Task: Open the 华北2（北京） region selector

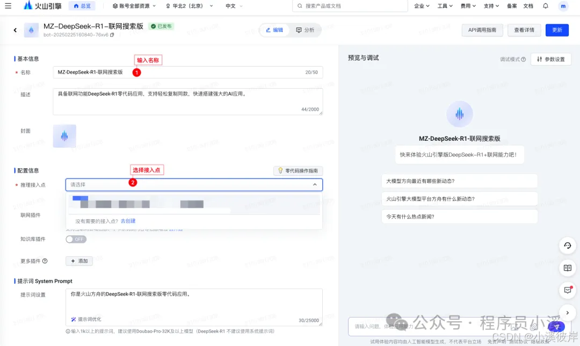Action: point(189,6)
